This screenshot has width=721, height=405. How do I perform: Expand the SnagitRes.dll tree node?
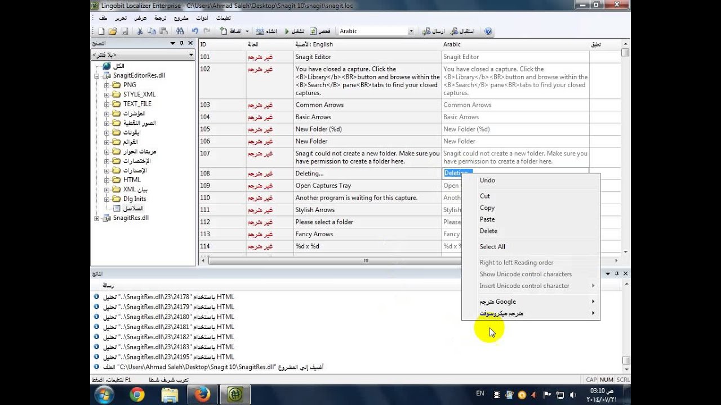pyautogui.click(x=97, y=218)
